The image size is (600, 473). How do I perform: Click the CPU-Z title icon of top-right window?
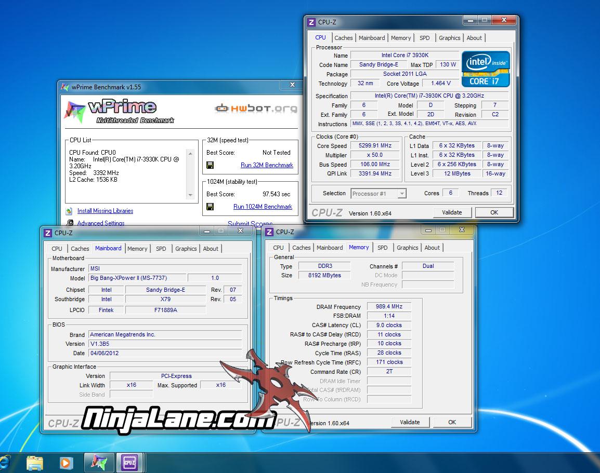[311, 22]
